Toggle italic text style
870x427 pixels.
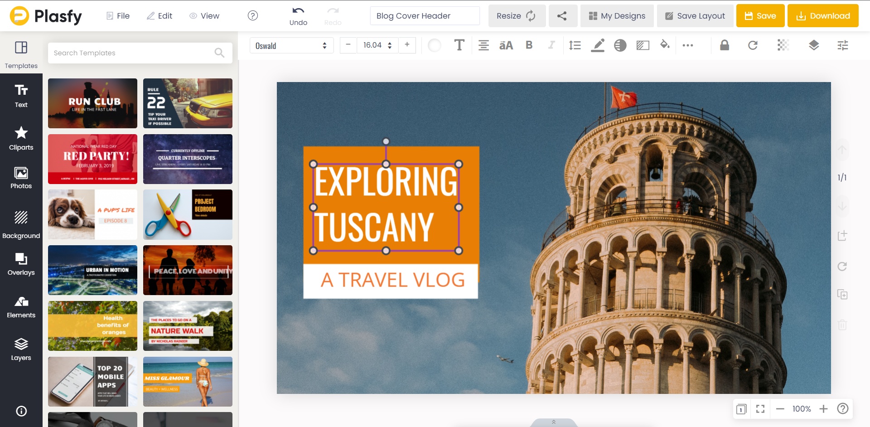click(551, 45)
